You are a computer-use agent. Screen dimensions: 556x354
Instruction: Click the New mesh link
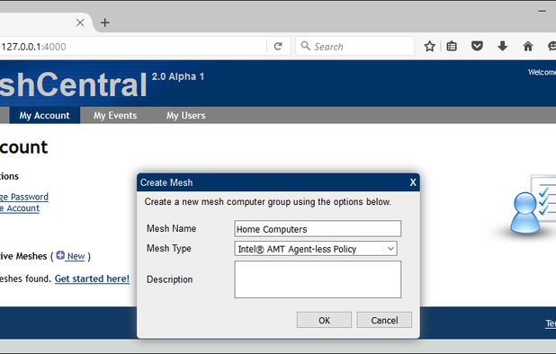point(76,256)
